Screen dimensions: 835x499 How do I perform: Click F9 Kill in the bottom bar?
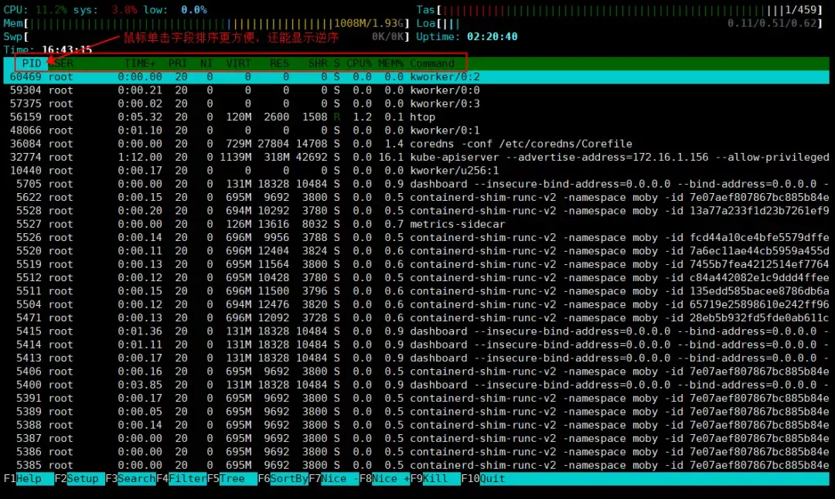pos(435,478)
